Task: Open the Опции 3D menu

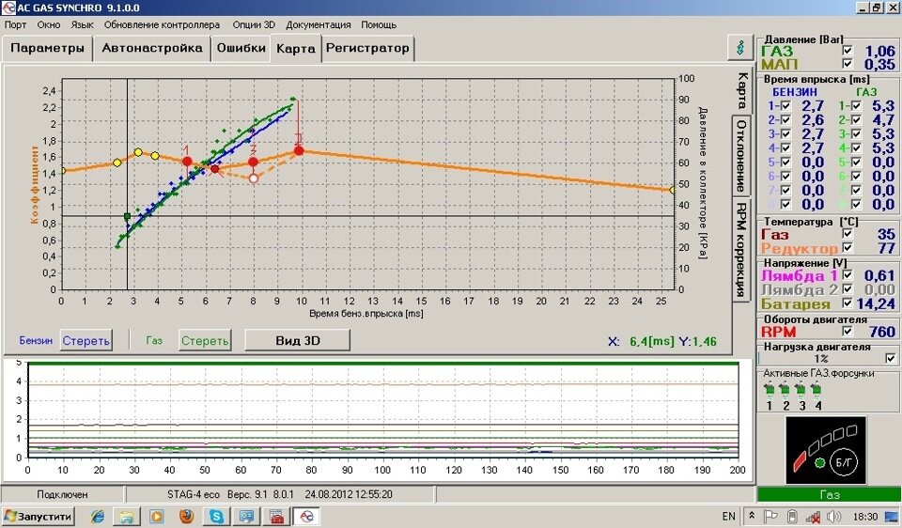Action: click(x=254, y=24)
